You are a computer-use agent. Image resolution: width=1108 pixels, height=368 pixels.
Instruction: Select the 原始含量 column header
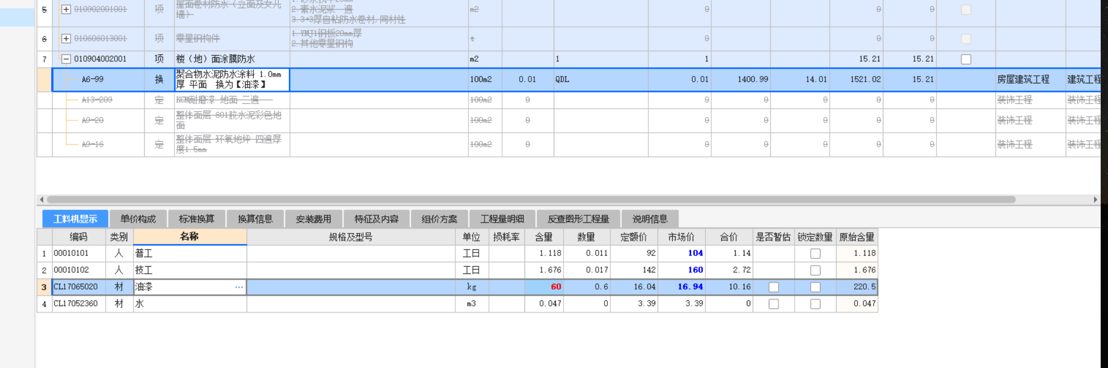click(x=857, y=237)
